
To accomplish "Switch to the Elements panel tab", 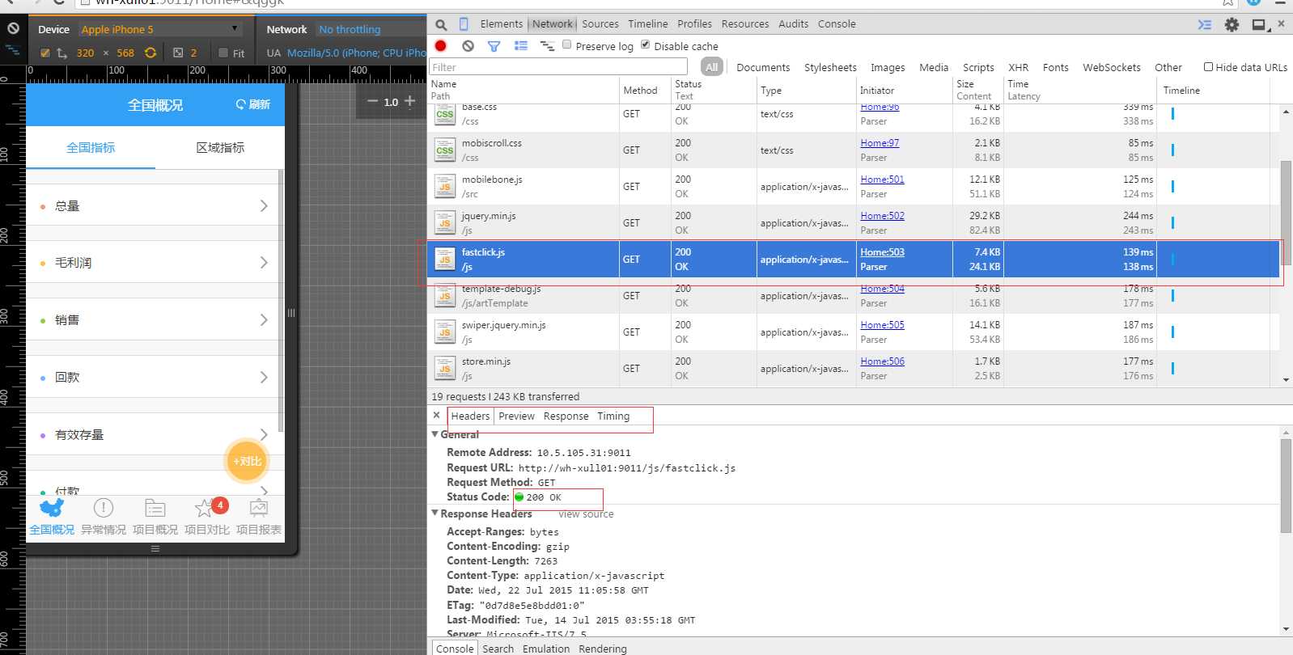I will point(502,24).
